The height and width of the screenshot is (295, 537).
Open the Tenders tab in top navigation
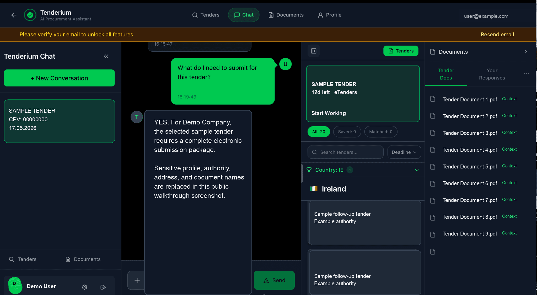(x=206, y=15)
